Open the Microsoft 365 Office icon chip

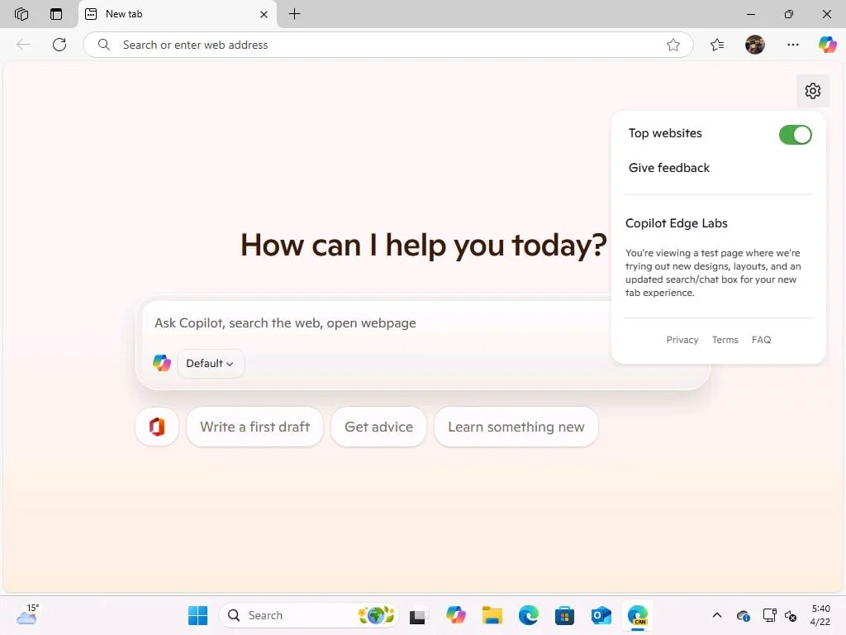click(x=157, y=427)
